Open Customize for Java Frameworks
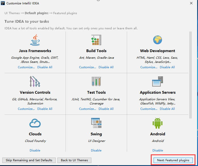This screenshot has height=166, width=198. (x=26, y=67)
